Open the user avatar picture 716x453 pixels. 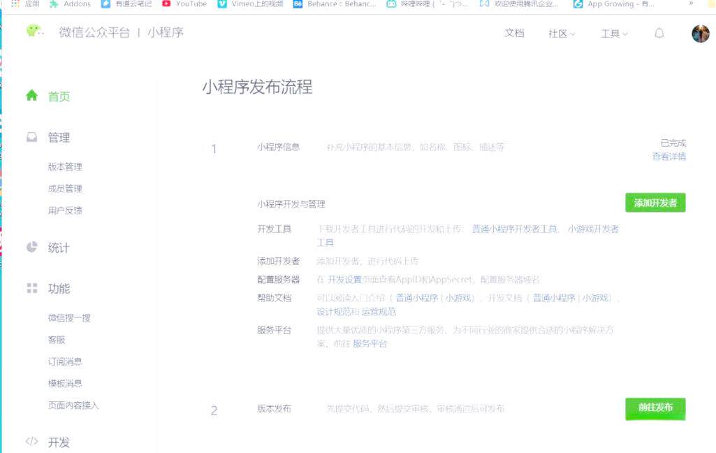click(701, 34)
